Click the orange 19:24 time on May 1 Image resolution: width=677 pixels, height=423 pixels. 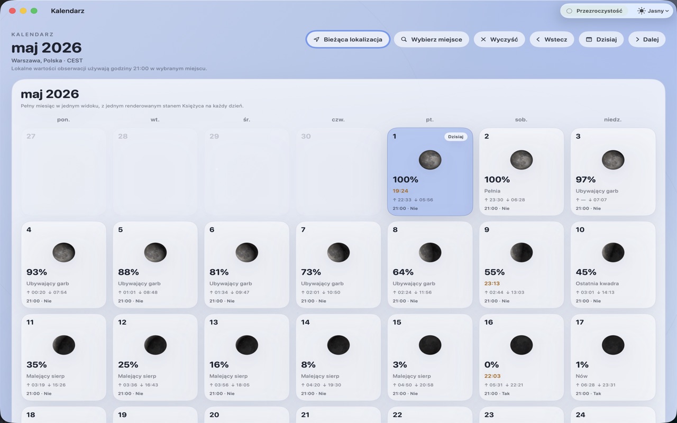(x=400, y=191)
